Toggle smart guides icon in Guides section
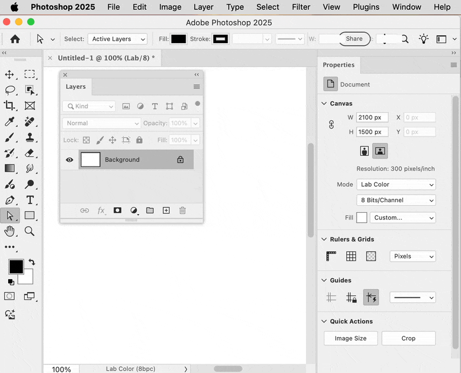This screenshot has height=373, width=461. [371, 297]
